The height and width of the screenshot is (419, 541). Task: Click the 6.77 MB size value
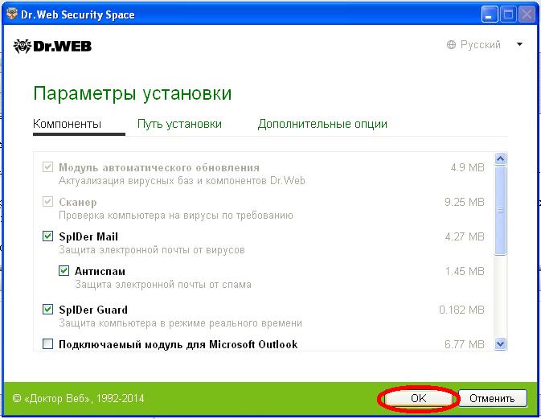click(465, 344)
